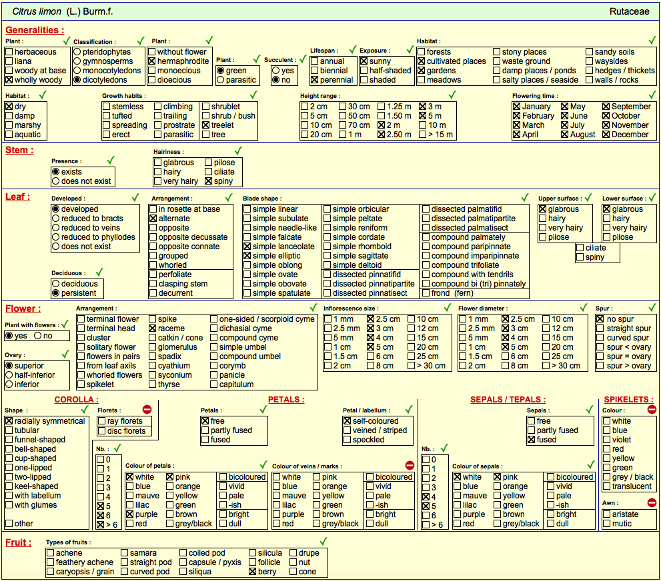Screen dimensions: 661x581
Task: Click the green checkmark beside Ovary
Action: 65,354
